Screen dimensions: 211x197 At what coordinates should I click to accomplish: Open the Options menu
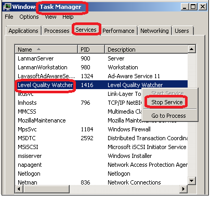(29, 17)
